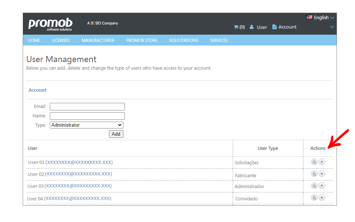Viewport: 355px width, 222px height.
Task: Open the PROMOB STORE menu
Action: (x=142, y=40)
